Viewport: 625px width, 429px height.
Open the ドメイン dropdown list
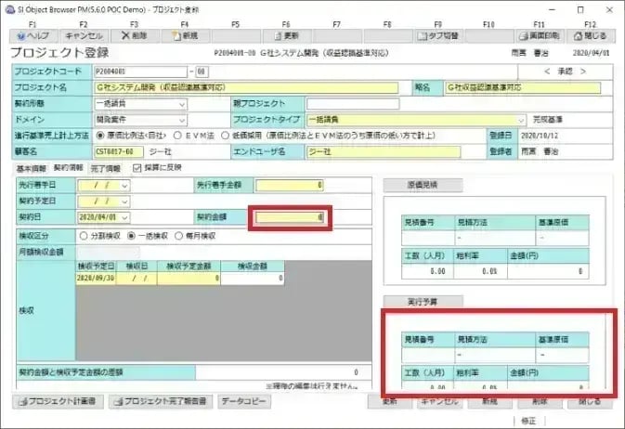180,120
